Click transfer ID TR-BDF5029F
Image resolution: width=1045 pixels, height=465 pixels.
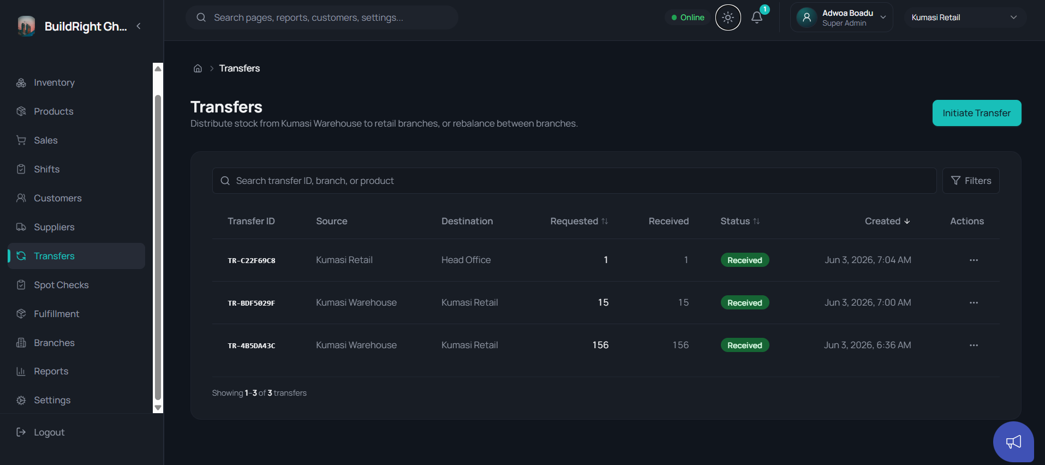[252, 303]
